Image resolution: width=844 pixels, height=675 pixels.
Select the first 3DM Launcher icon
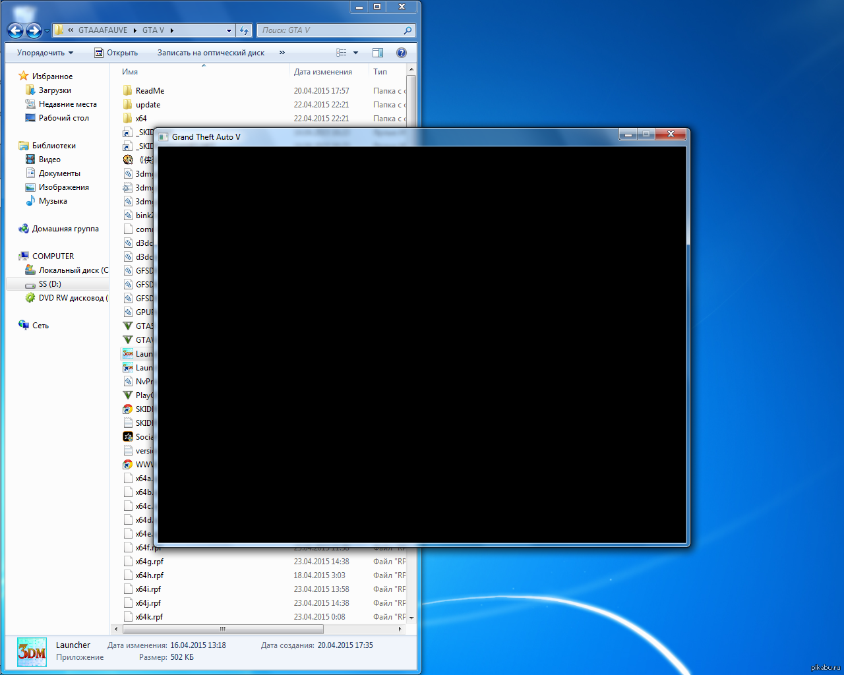coord(128,353)
